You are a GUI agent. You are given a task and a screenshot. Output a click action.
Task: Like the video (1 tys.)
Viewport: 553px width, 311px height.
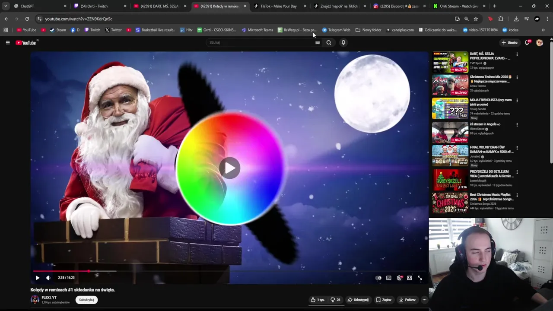(318, 300)
